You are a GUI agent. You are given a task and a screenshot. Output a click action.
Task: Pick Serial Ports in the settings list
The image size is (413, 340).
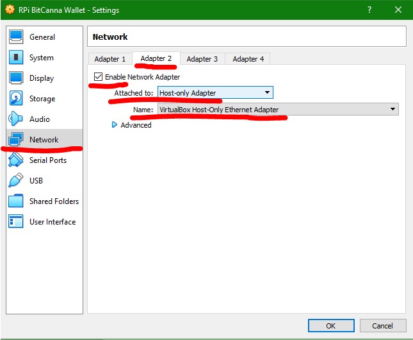point(45,160)
